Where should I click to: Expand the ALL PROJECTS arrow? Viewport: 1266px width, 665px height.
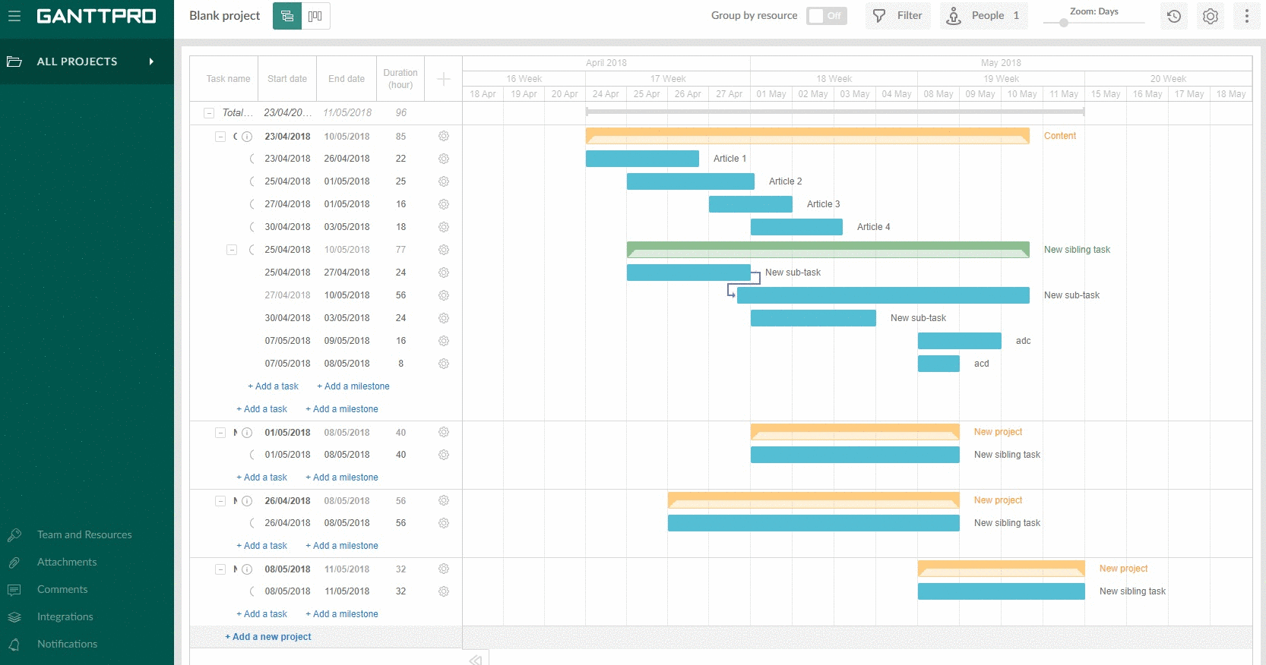[151, 61]
